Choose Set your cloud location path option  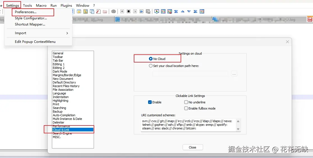pyautogui.click(x=151, y=66)
